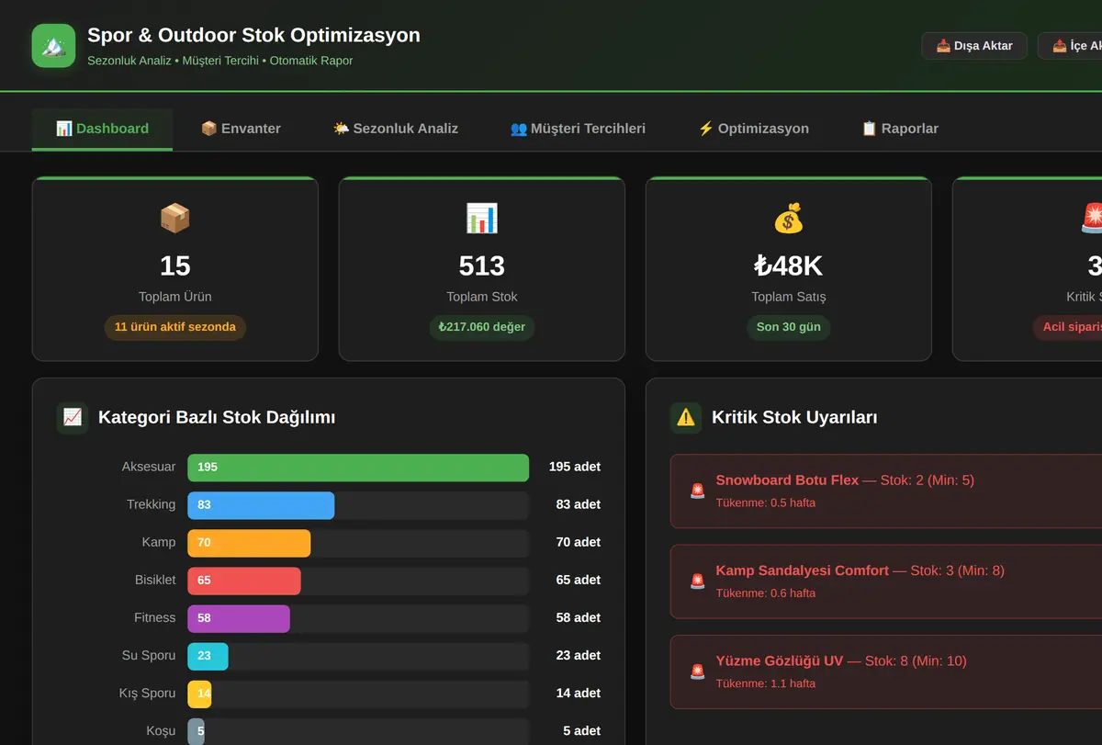Screen dimensions: 1102x745
Task: Click the ₺48K total sales figure
Action: point(788,265)
